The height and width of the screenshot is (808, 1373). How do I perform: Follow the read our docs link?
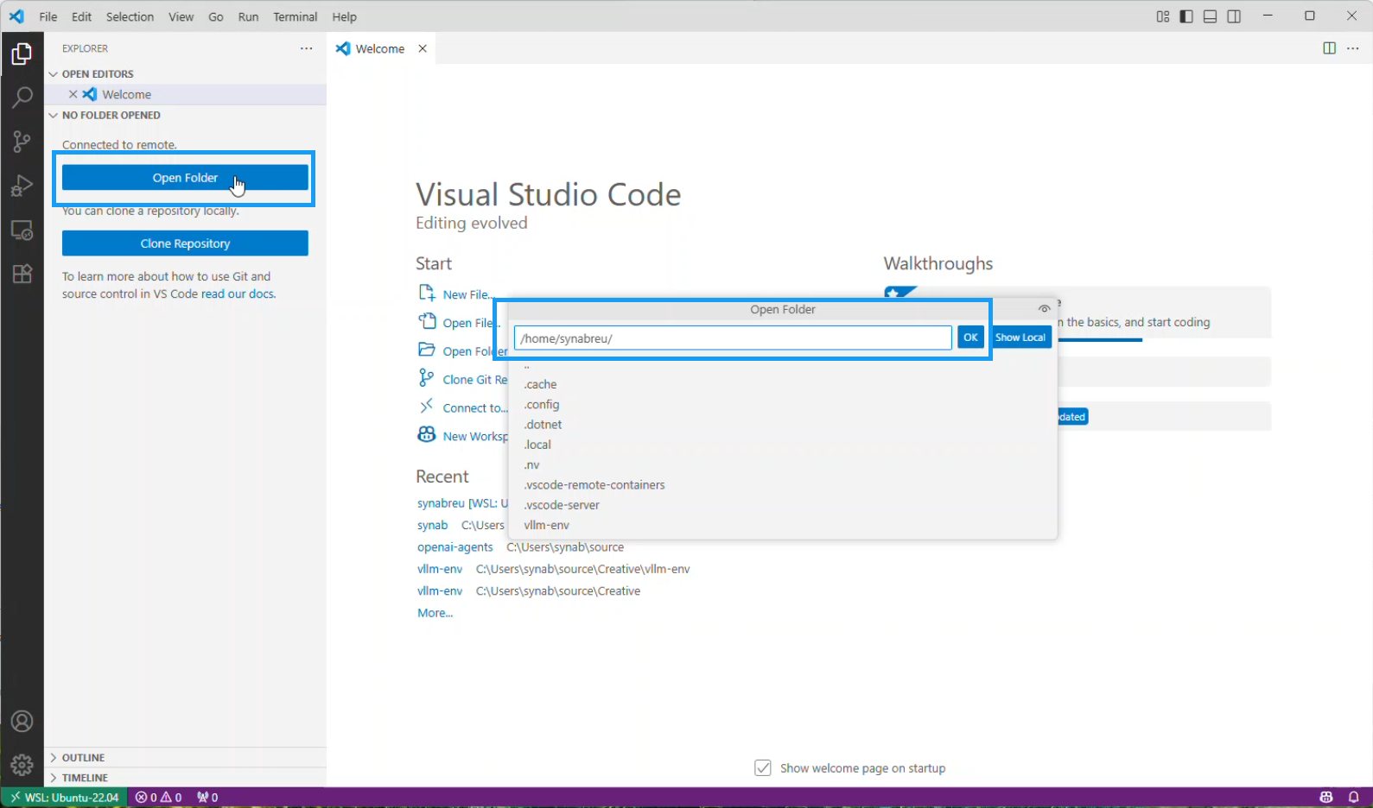(238, 294)
